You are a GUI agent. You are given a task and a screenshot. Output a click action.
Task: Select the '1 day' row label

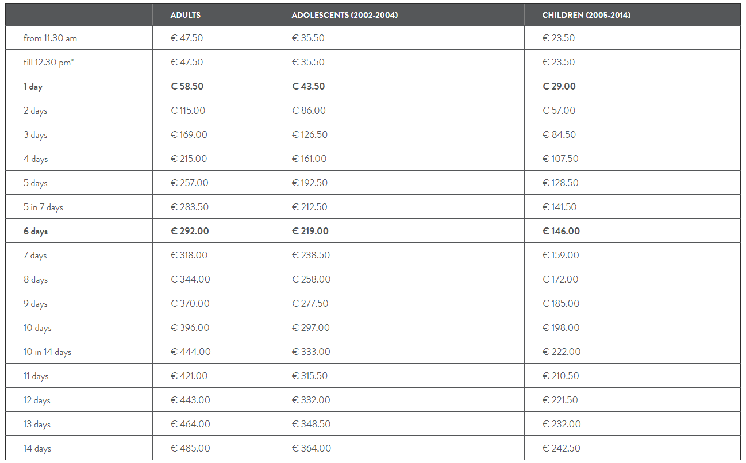[x=33, y=87]
